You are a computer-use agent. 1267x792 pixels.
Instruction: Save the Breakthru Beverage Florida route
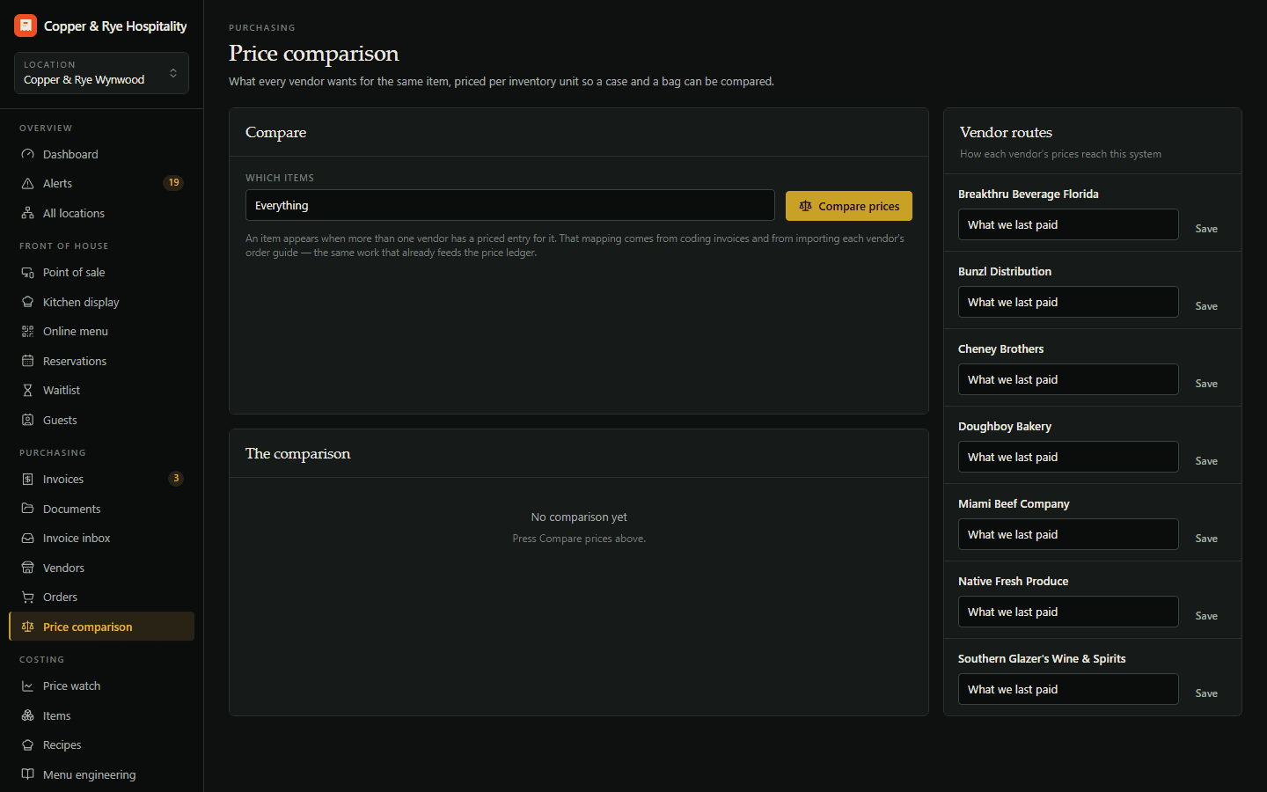1206,229
